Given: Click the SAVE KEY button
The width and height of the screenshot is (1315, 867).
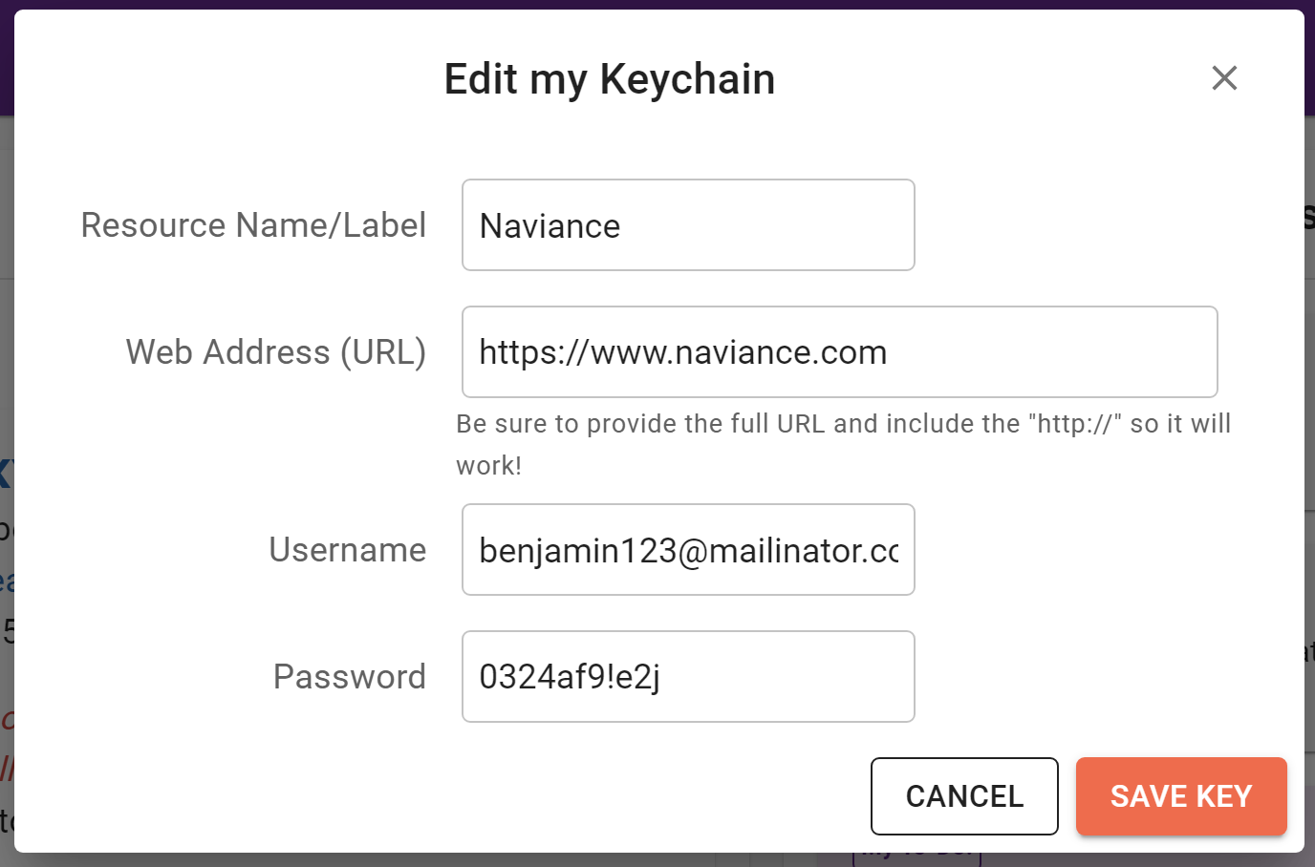Looking at the screenshot, I should point(1181,796).
